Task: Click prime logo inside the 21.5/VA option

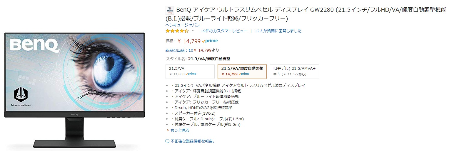Action: click(x=191, y=74)
